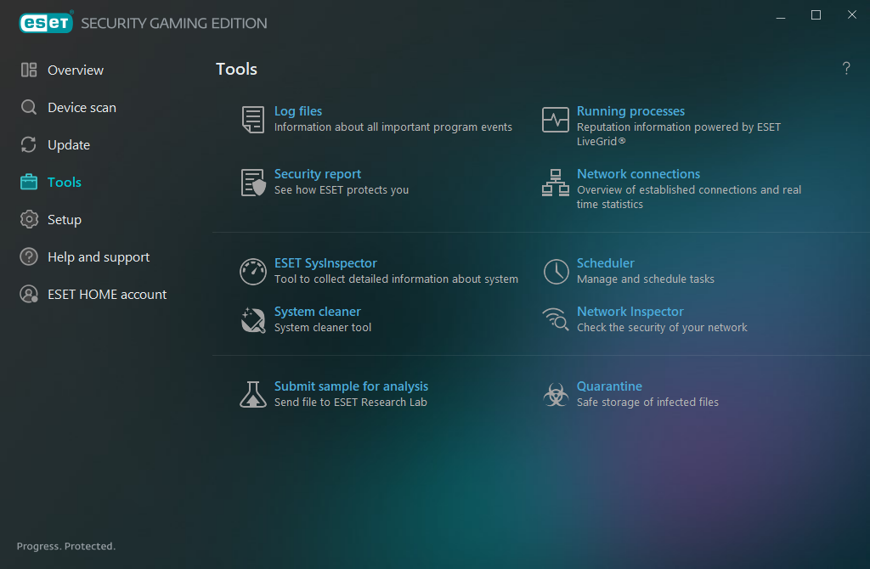Viewport: 870px width, 569px height.
Task: Launch the ESET SysInspector link
Action: coord(325,263)
